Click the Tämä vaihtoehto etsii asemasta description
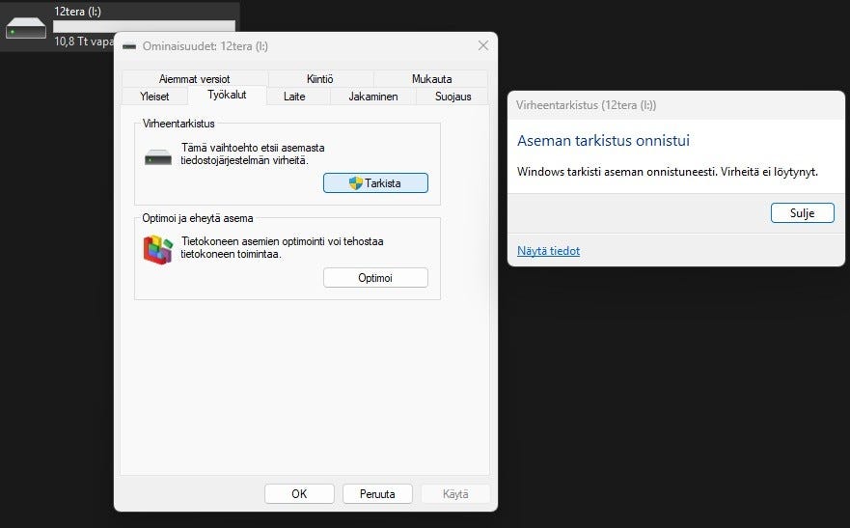 253,153
